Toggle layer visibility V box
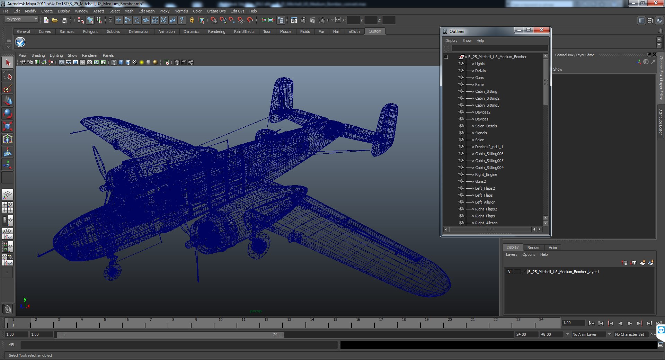The width and height of the screenshot is (665, 360). pos(509,272)
